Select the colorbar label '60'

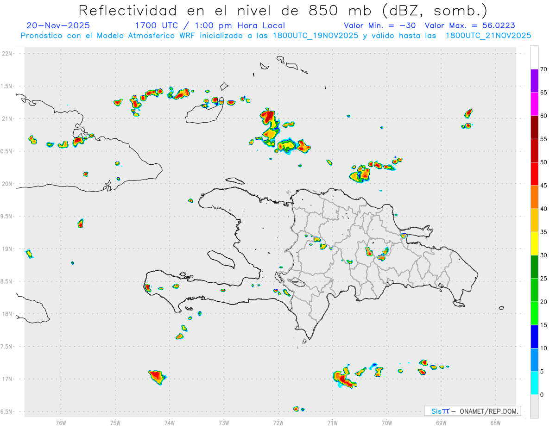coord(544,116)
